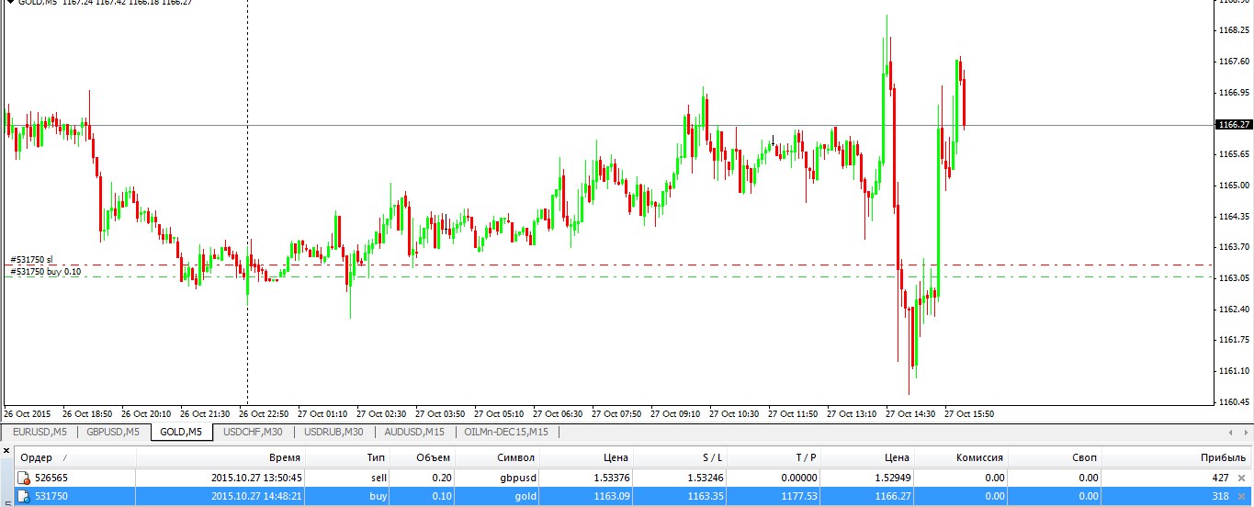The image size is (1254, 507).
Task: Click the stop loss value 1163.35
Action: pyautogui.click(x=704, y=497)
